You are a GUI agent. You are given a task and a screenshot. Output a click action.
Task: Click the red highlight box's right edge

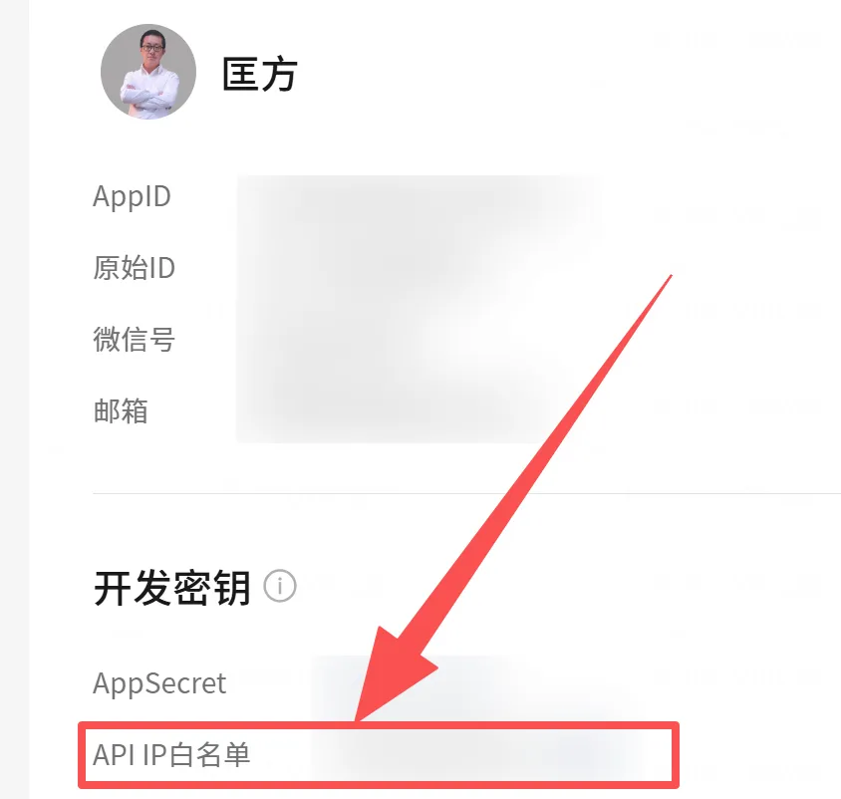676,755
